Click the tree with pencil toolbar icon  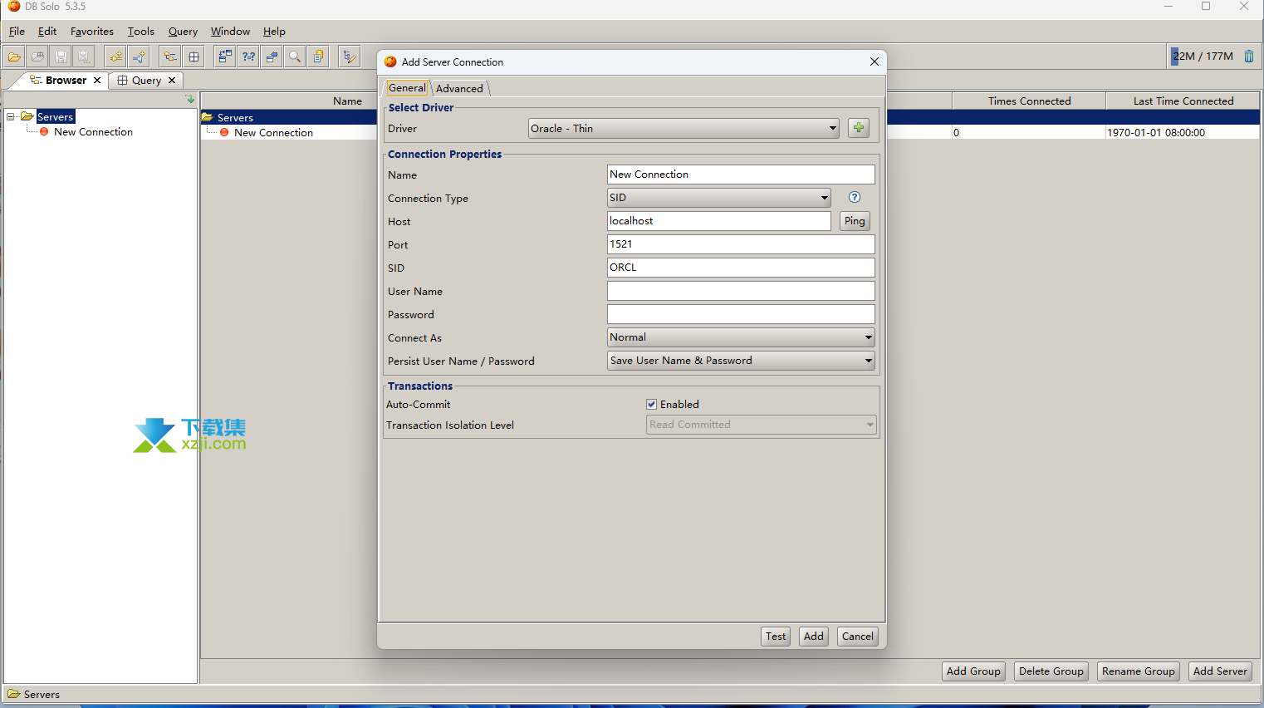point(350,57)
